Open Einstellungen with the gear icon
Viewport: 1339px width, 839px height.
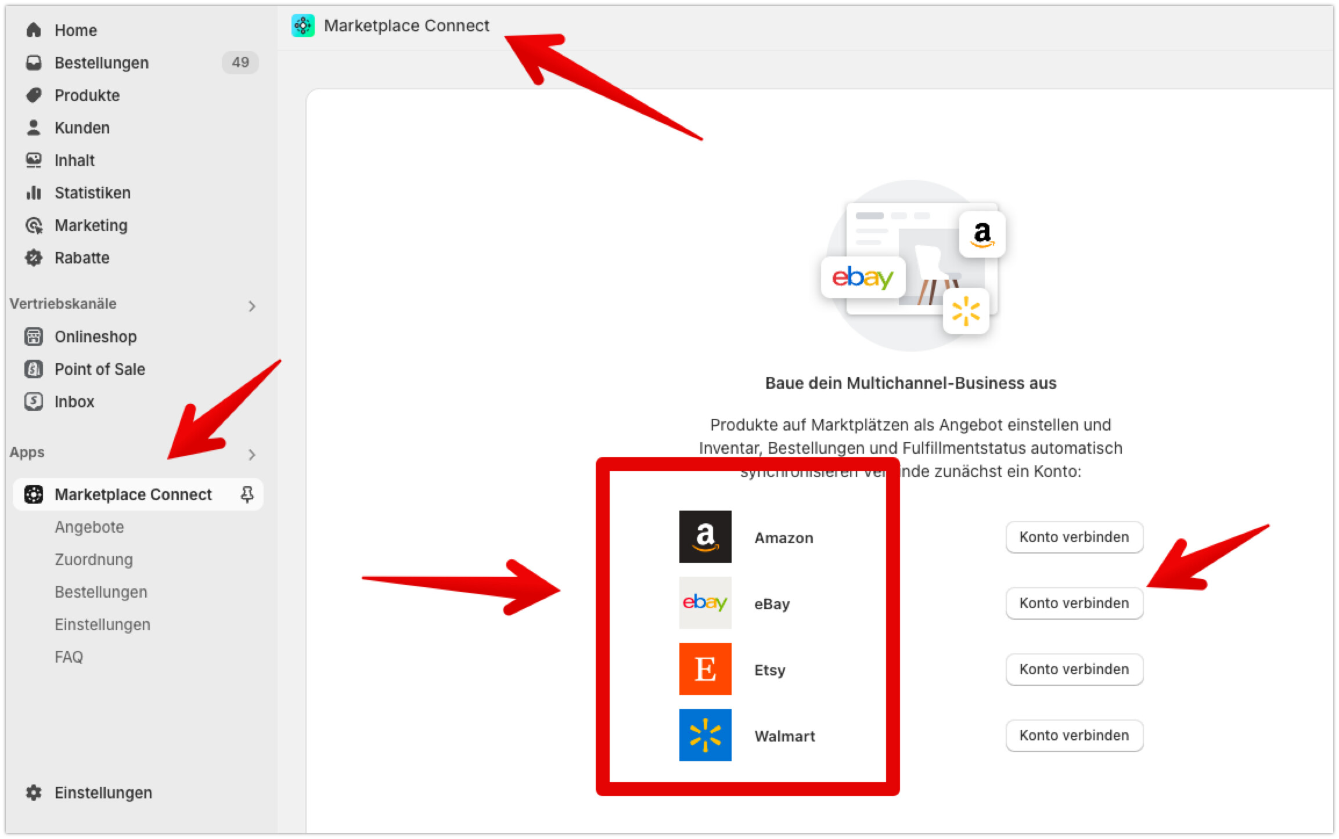click(x=34, y=793)
